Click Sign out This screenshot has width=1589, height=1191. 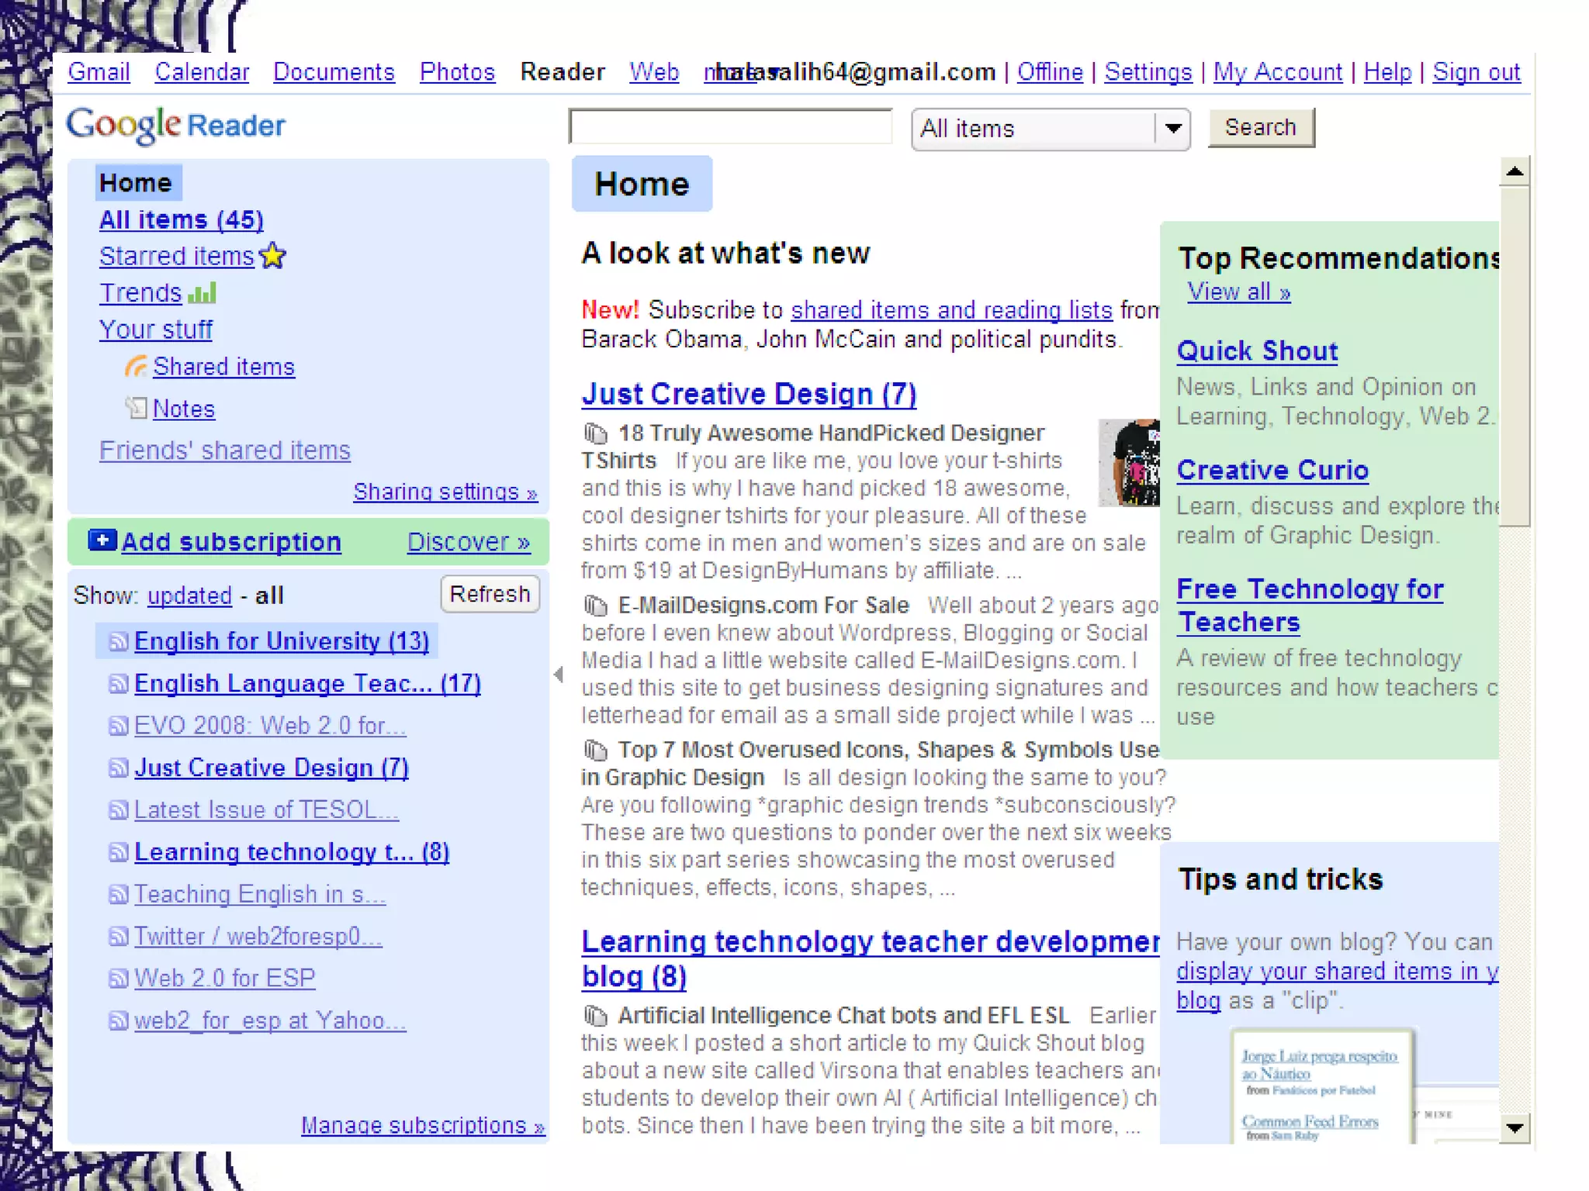point(1476,72)
